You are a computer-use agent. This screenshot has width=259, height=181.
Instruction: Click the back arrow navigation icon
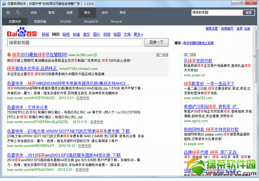8,13
